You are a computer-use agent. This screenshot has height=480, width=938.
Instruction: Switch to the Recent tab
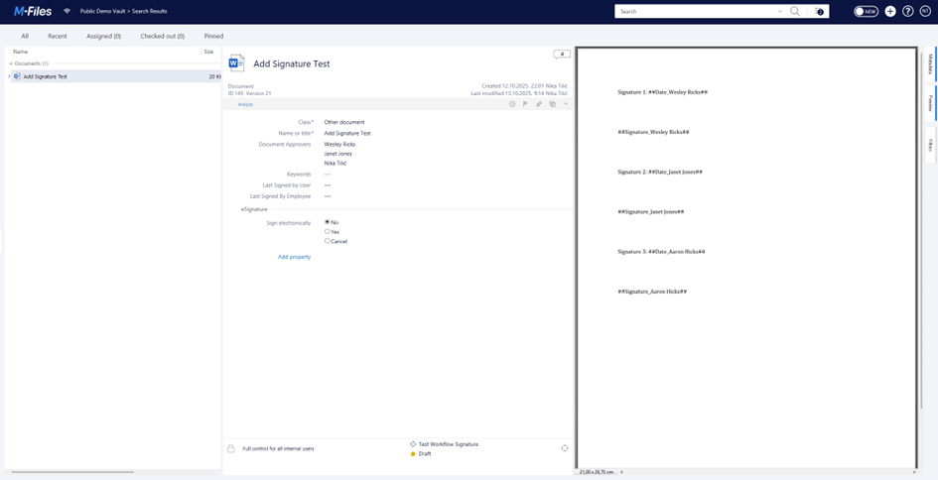(58, 36)
